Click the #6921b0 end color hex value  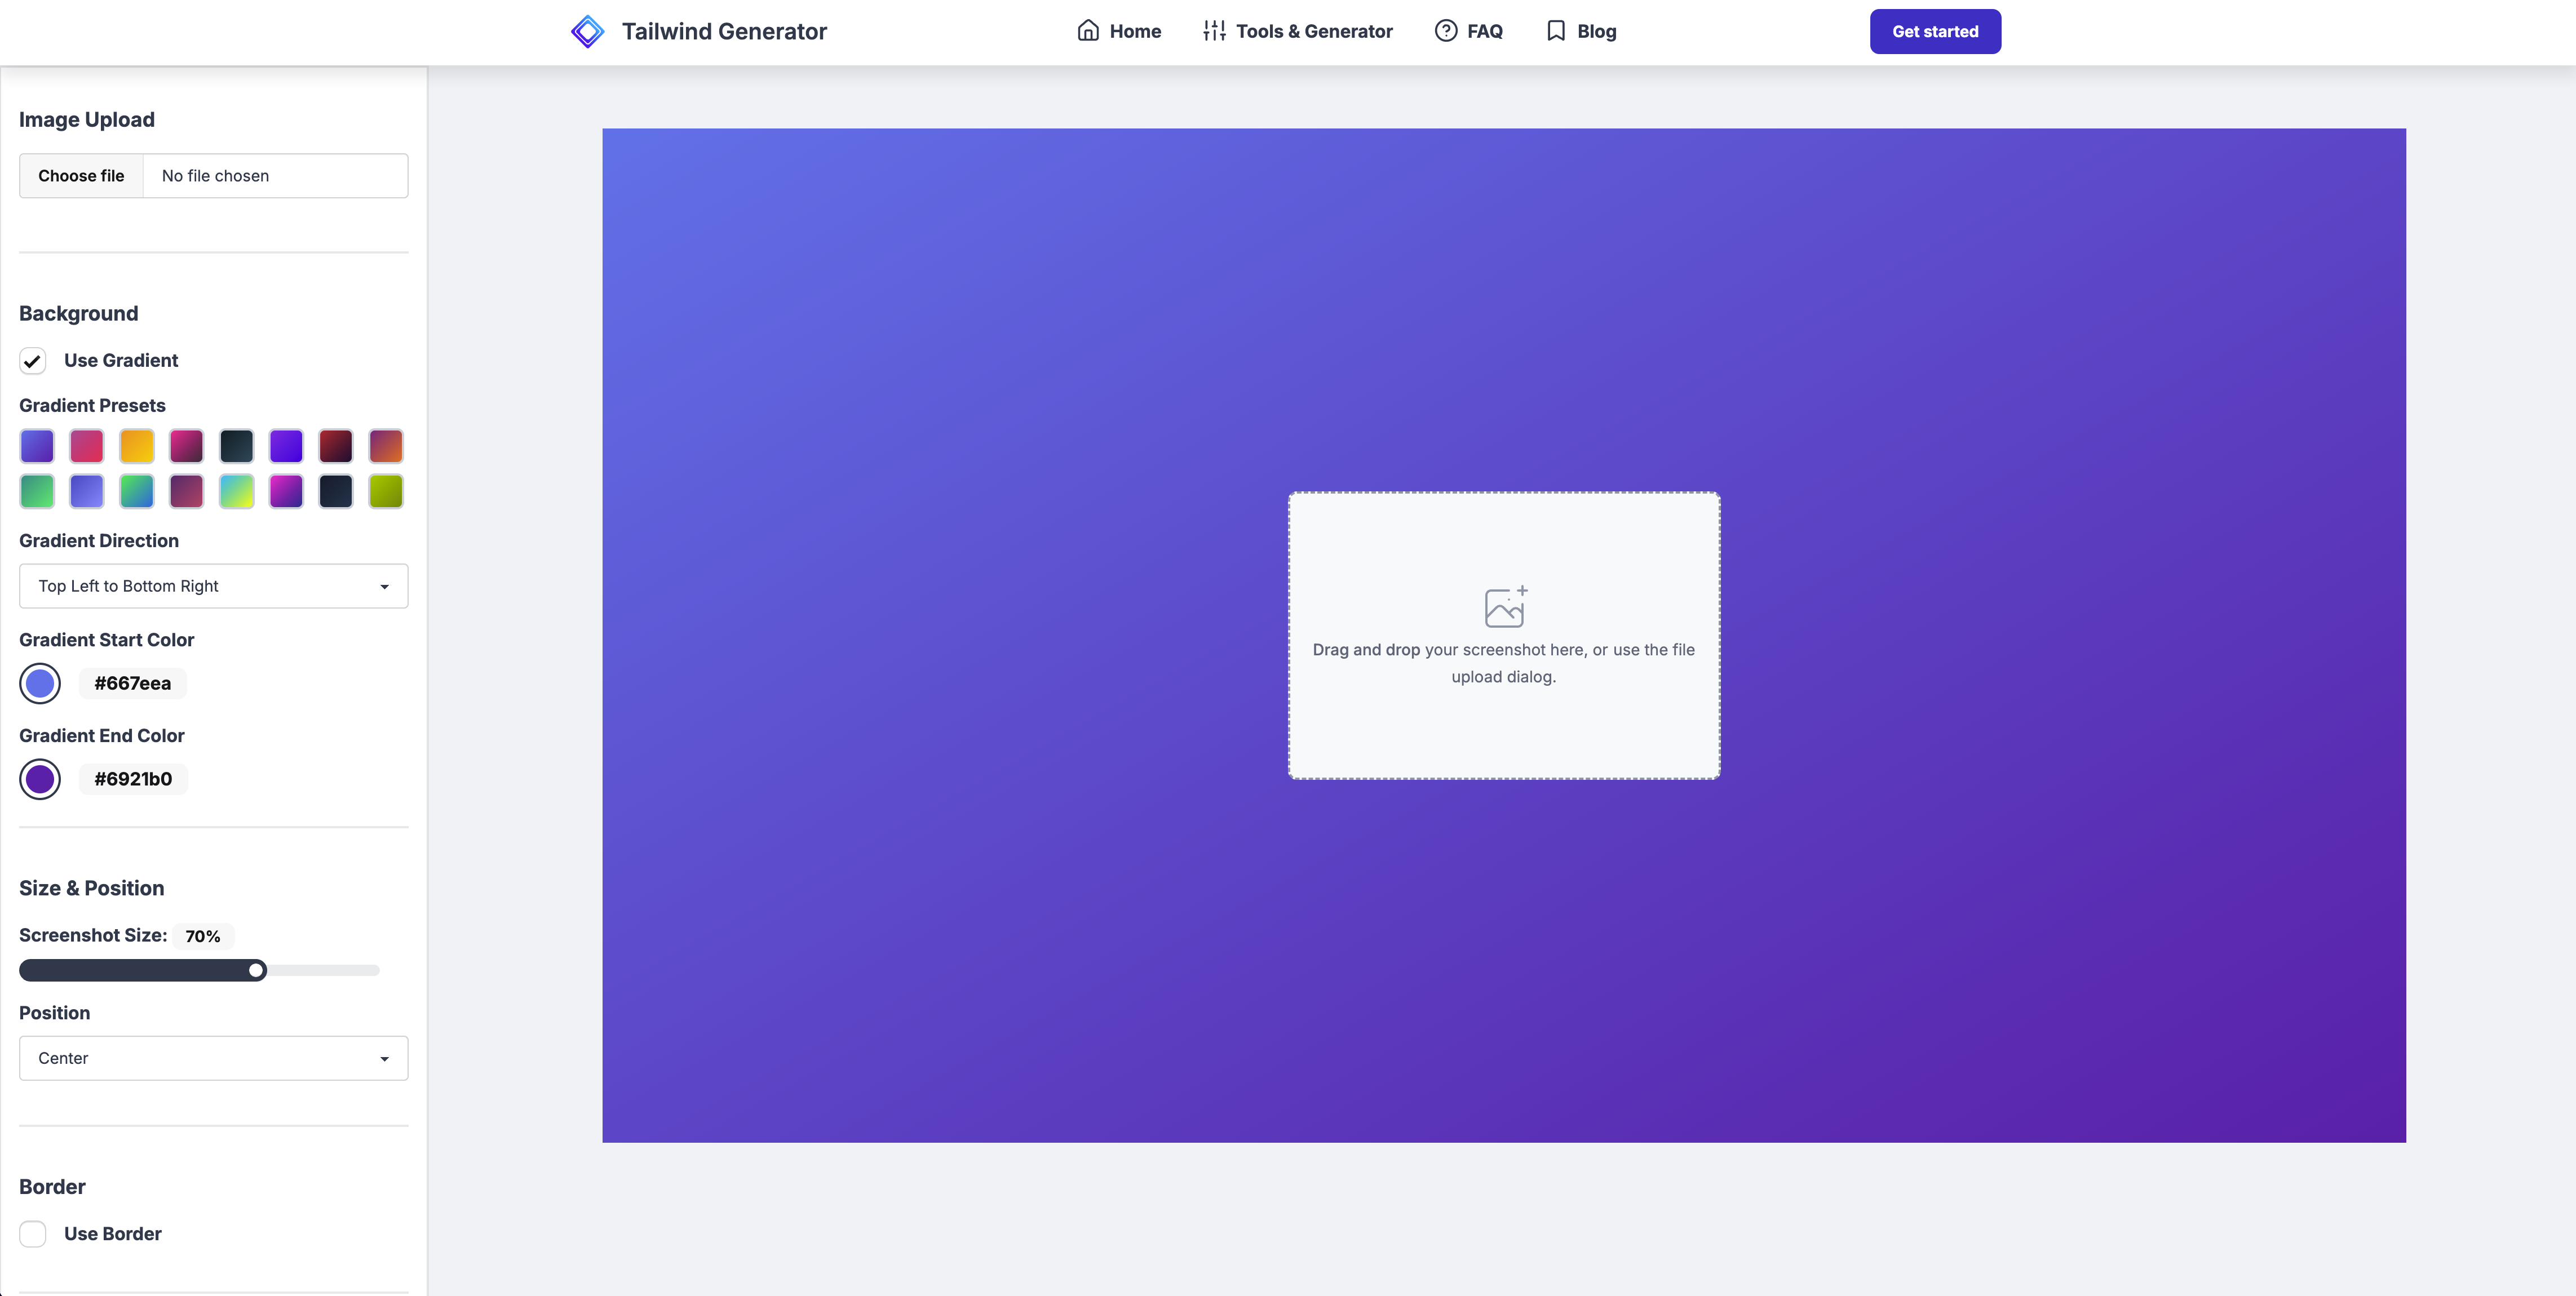click(133, 779)
